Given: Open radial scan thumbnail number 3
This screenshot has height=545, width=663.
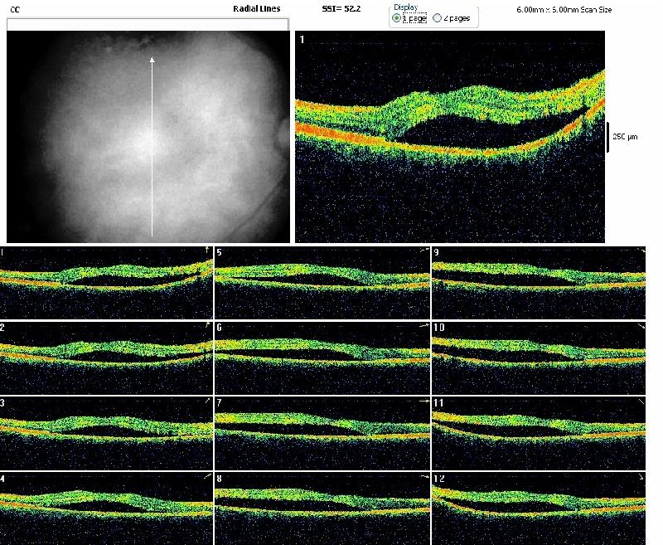Looking at the screenshot, I should click(107, 433).
